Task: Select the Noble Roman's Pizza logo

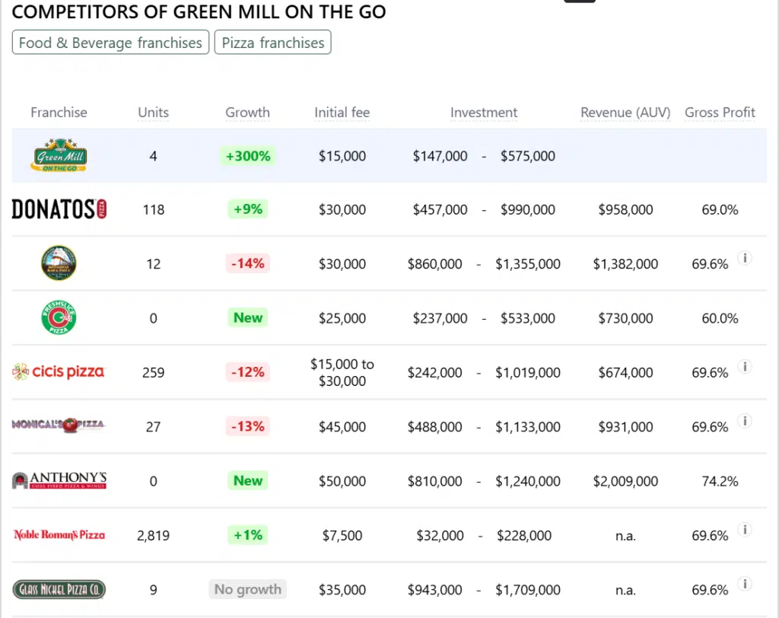Action: (59, 535)
